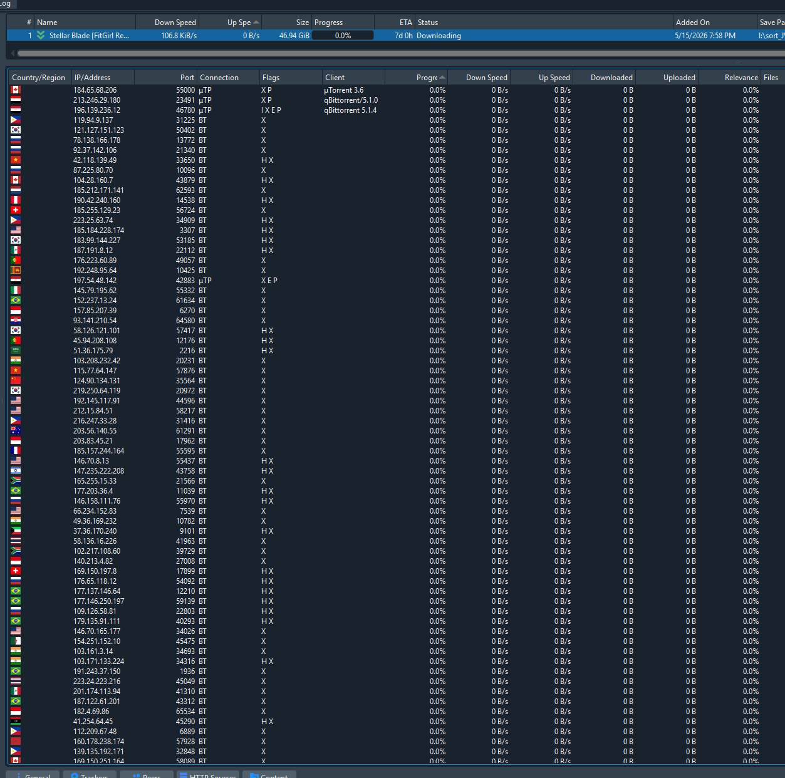Viewport: 785px width, 778px height.
Task: Open the Content tab
Action: 269,774
